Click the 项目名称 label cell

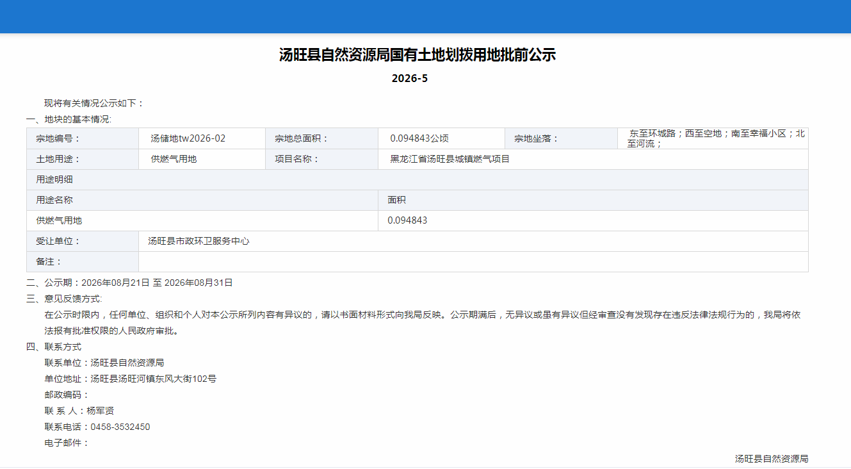321,159
